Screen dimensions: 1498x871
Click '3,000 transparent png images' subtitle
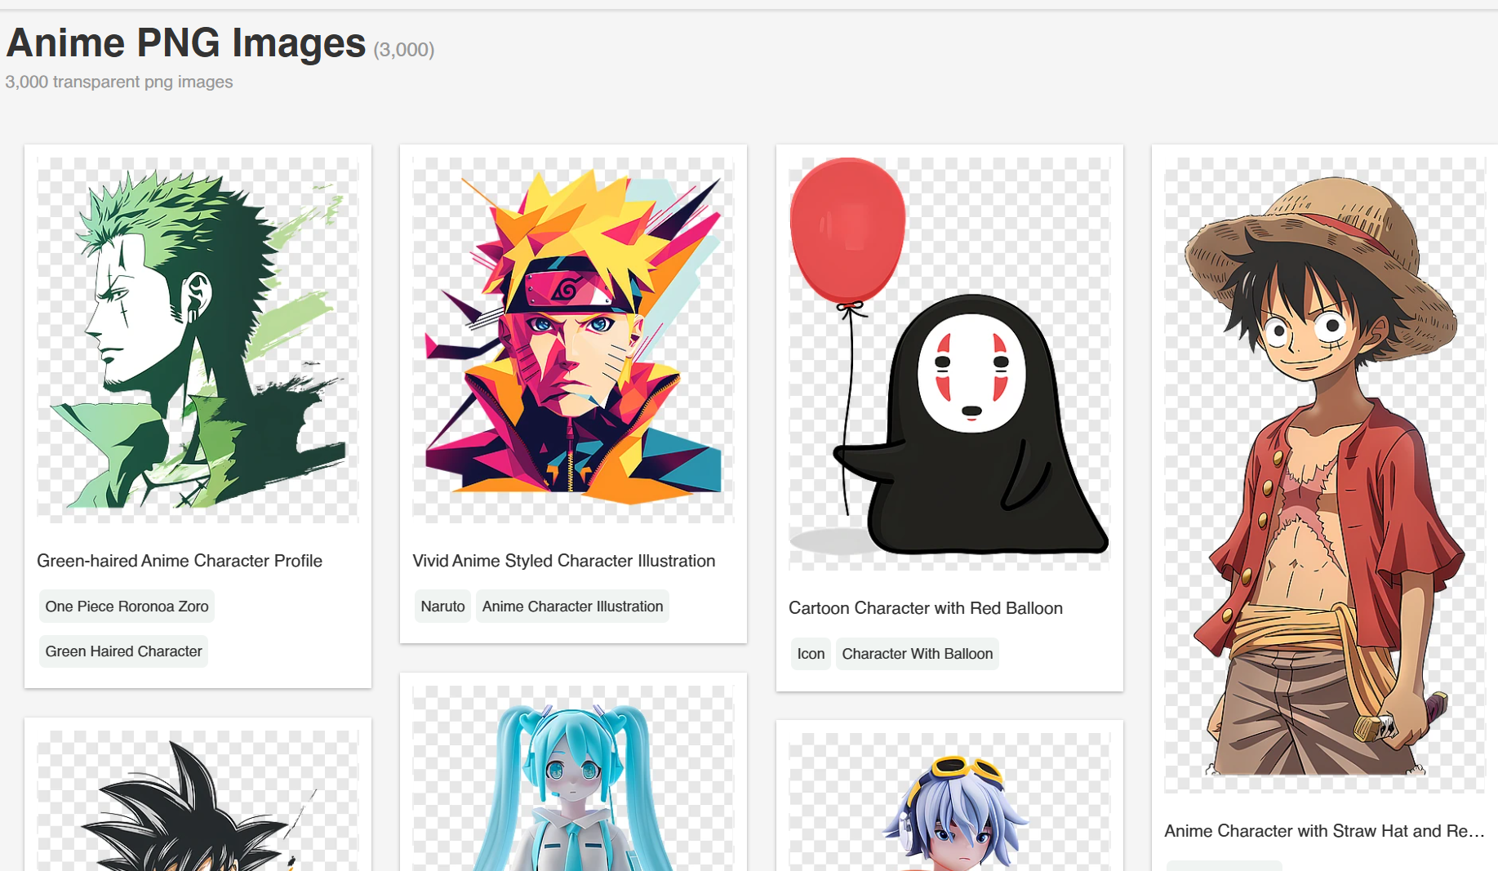coord(119,82)
